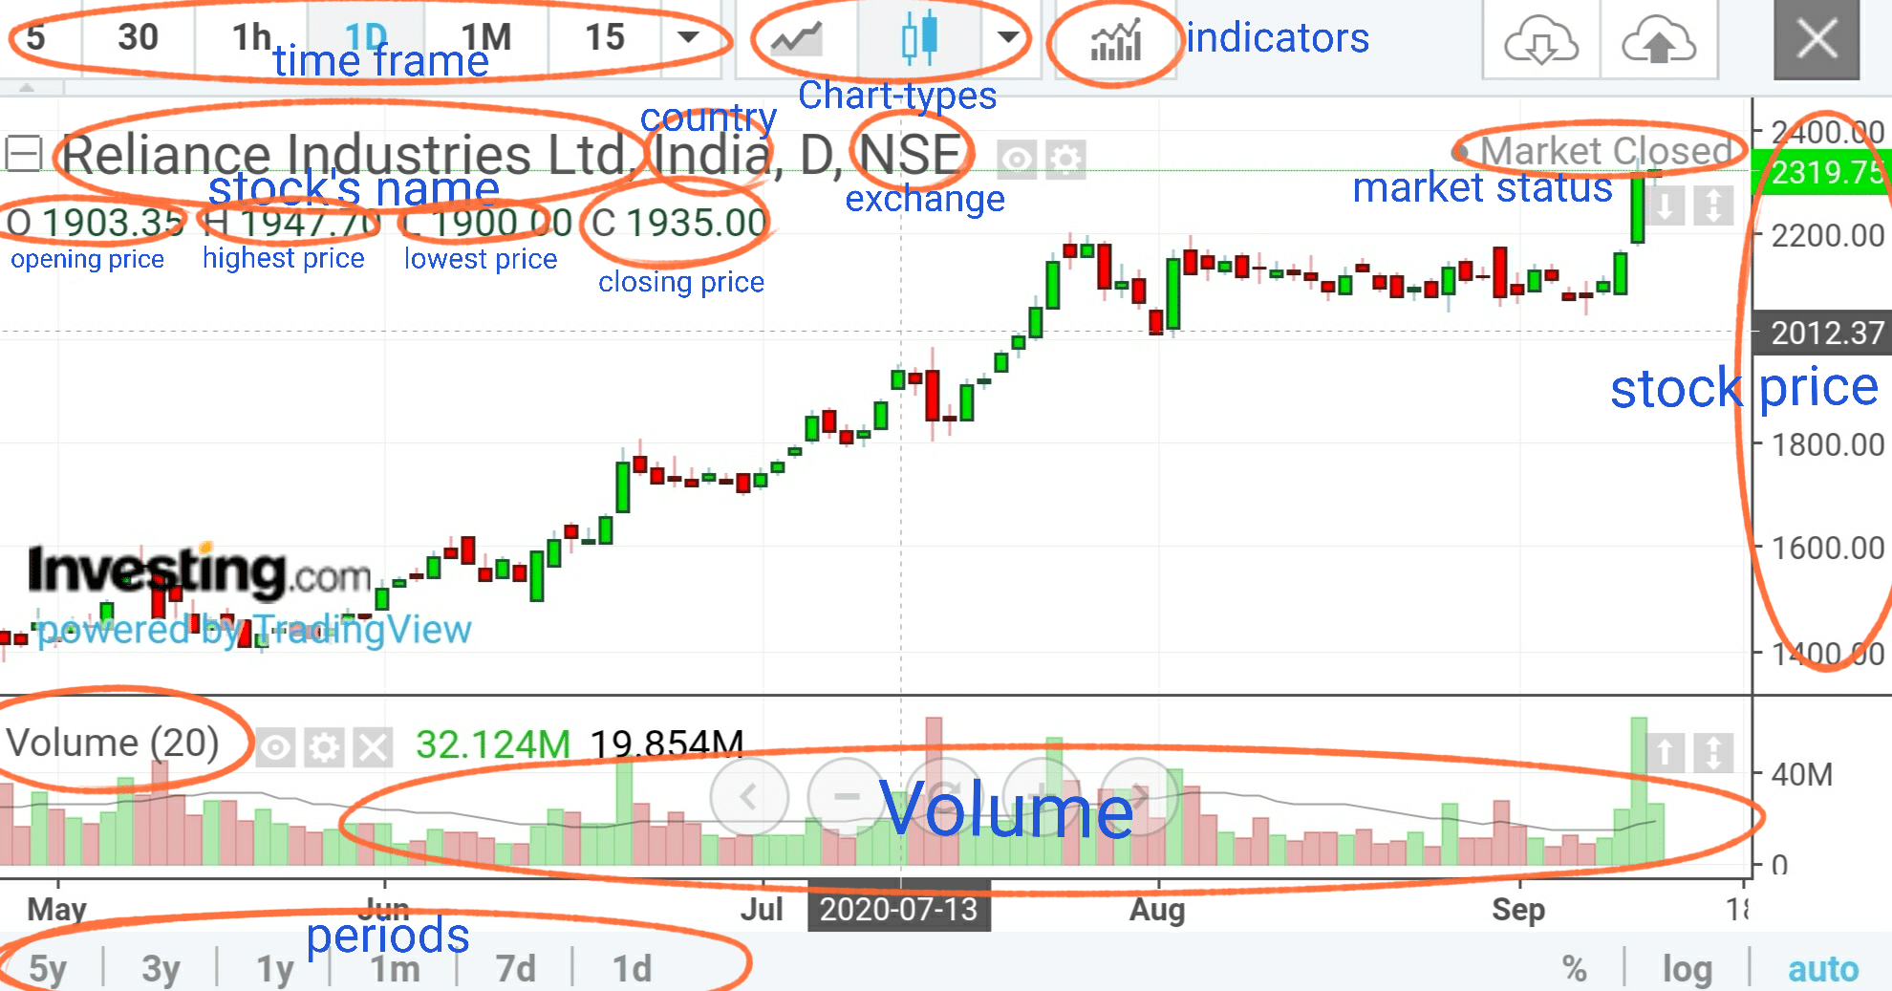Viewport: 1892px width, 991px height.
Task: Toggle the Volume indicator visibility eye
Action: (x=275, y=747)
